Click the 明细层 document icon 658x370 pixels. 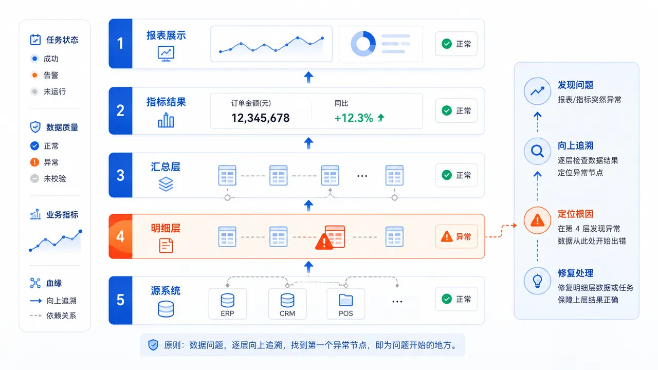point(166,245)
